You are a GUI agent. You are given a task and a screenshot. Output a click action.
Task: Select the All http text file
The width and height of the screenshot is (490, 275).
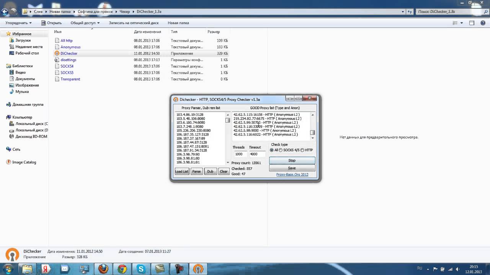pyautogui.click(x=66, y=40)
